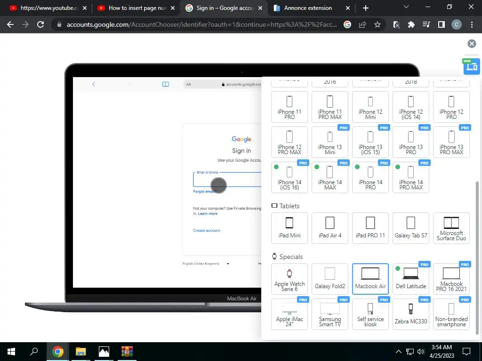Click the Create account link
This screenshot has width=482, height=361.
(207, 230)
